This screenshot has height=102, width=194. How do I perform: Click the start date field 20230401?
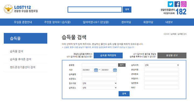click(88, 70)
